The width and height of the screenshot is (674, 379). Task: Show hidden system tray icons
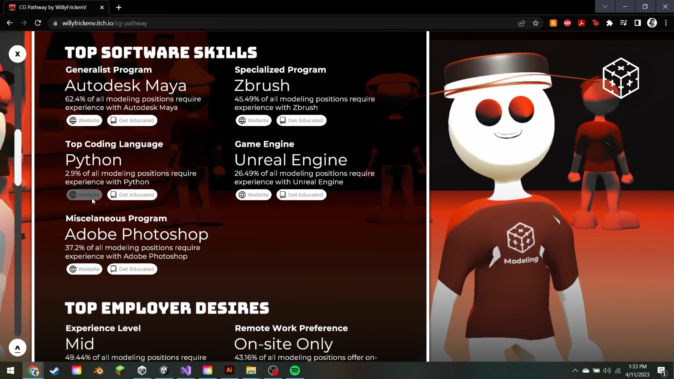[575, 371]
